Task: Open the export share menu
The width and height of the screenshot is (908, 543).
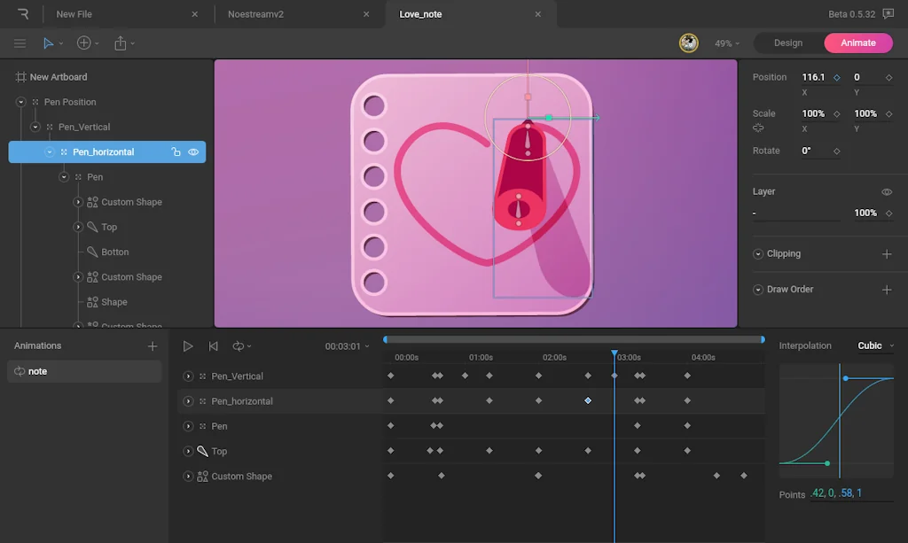Action: (121, 43)
